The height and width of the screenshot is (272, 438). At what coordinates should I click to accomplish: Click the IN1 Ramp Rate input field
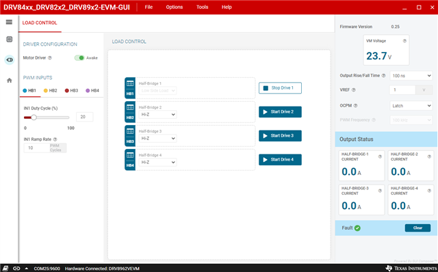[x=36, y=148]
